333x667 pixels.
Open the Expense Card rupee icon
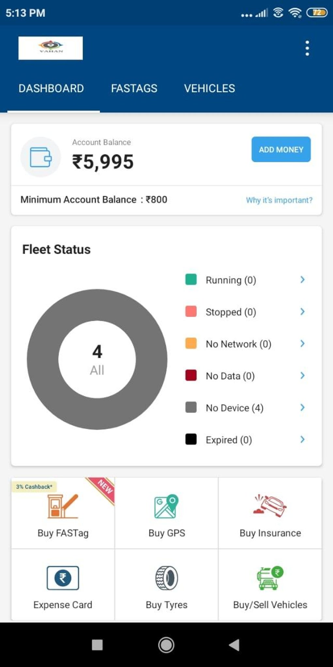click(x=63, y=578)
